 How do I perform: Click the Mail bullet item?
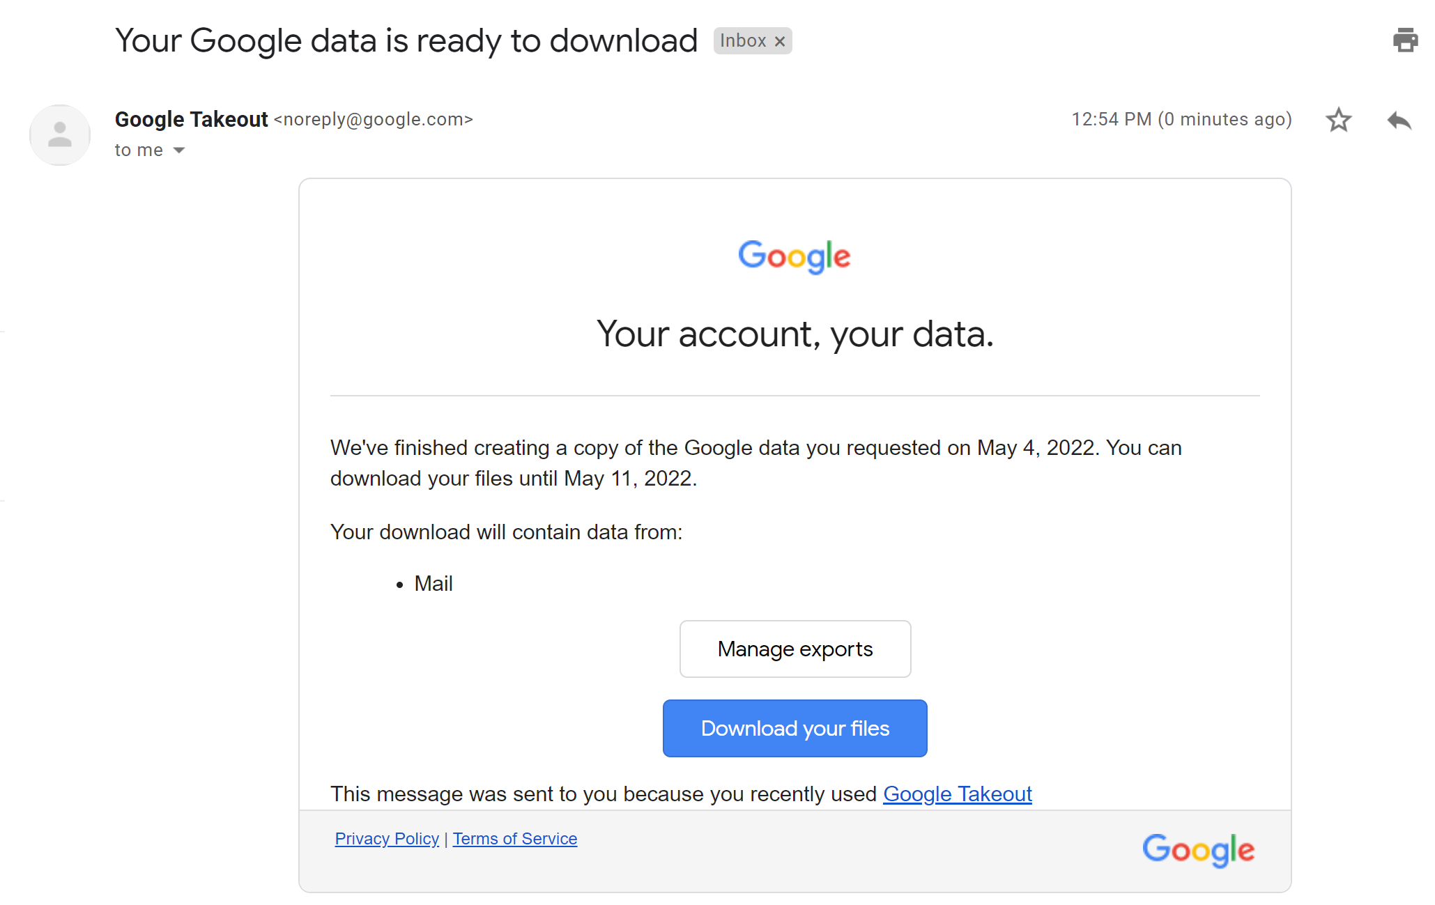pos(433,583)
